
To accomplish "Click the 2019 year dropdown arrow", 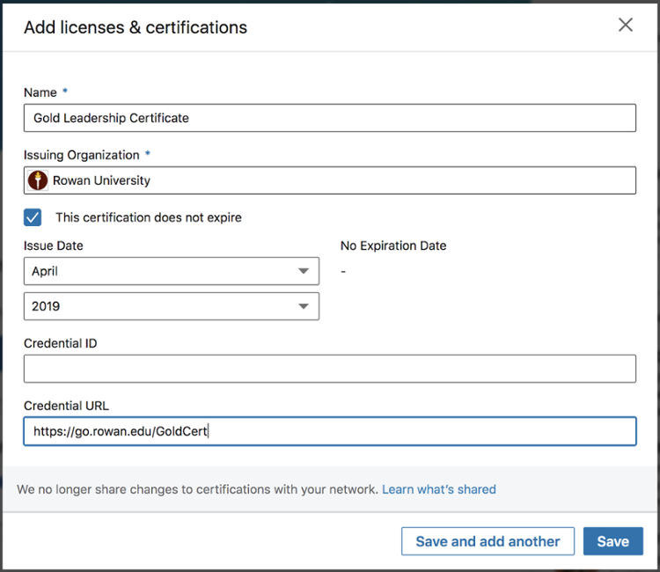I will click(x=303, y=306).
